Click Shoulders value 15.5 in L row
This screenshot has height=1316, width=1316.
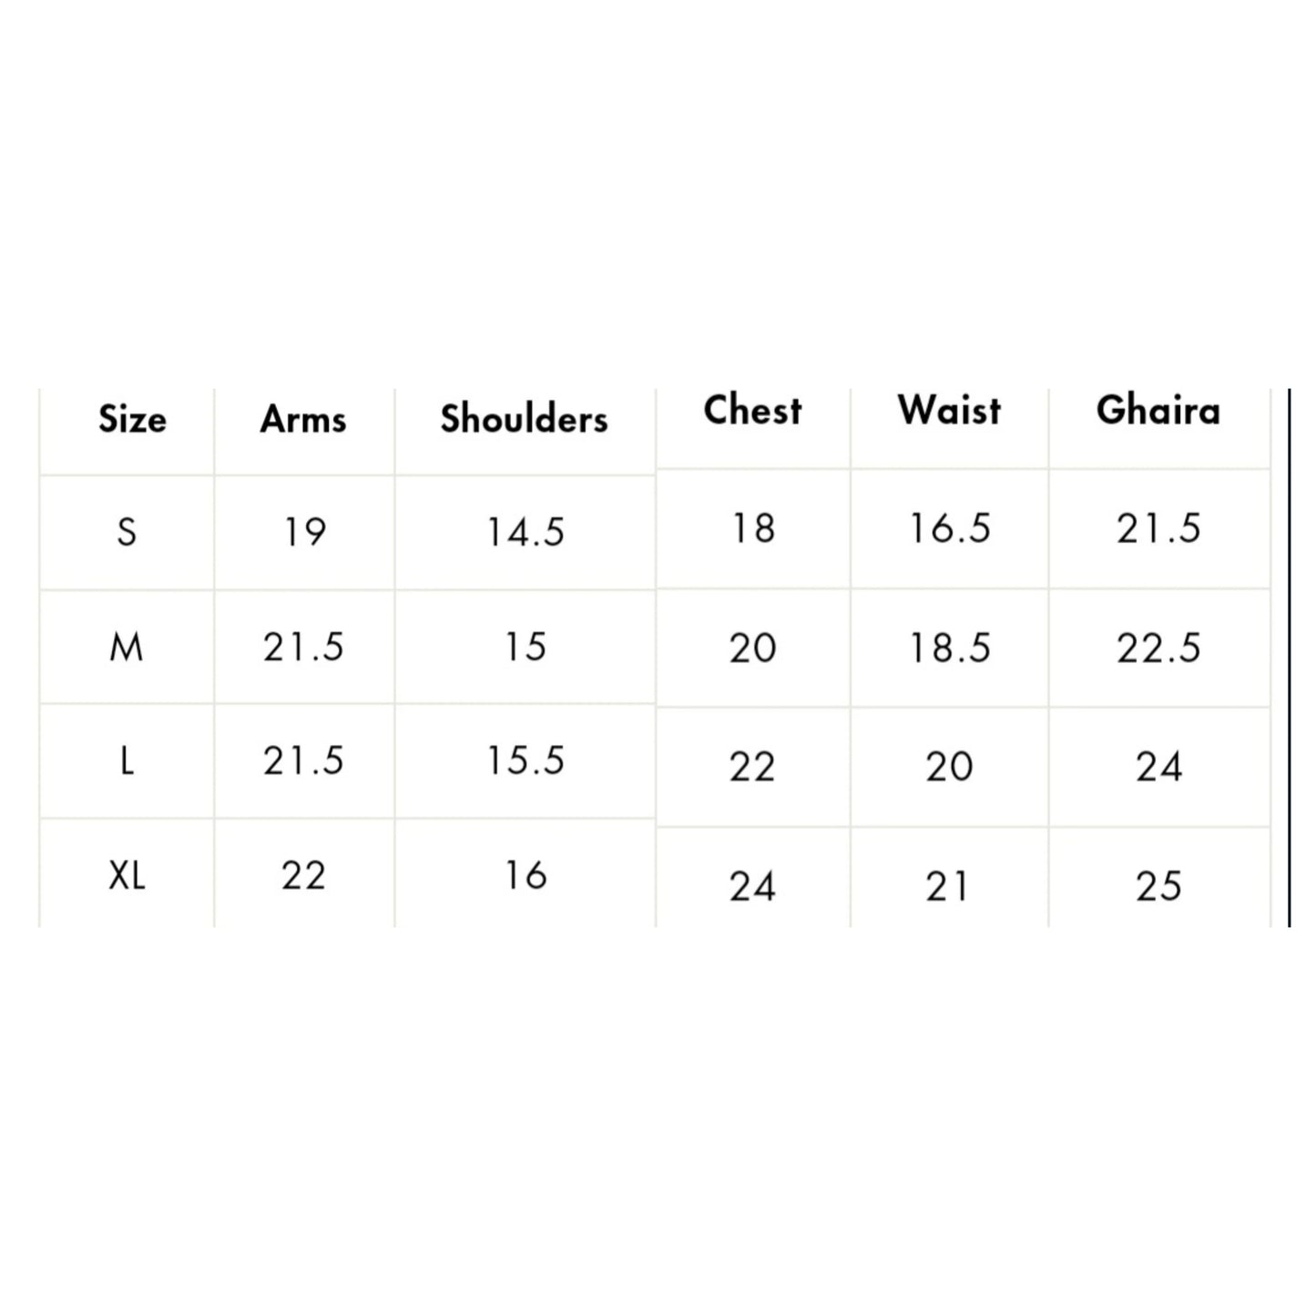525,761
